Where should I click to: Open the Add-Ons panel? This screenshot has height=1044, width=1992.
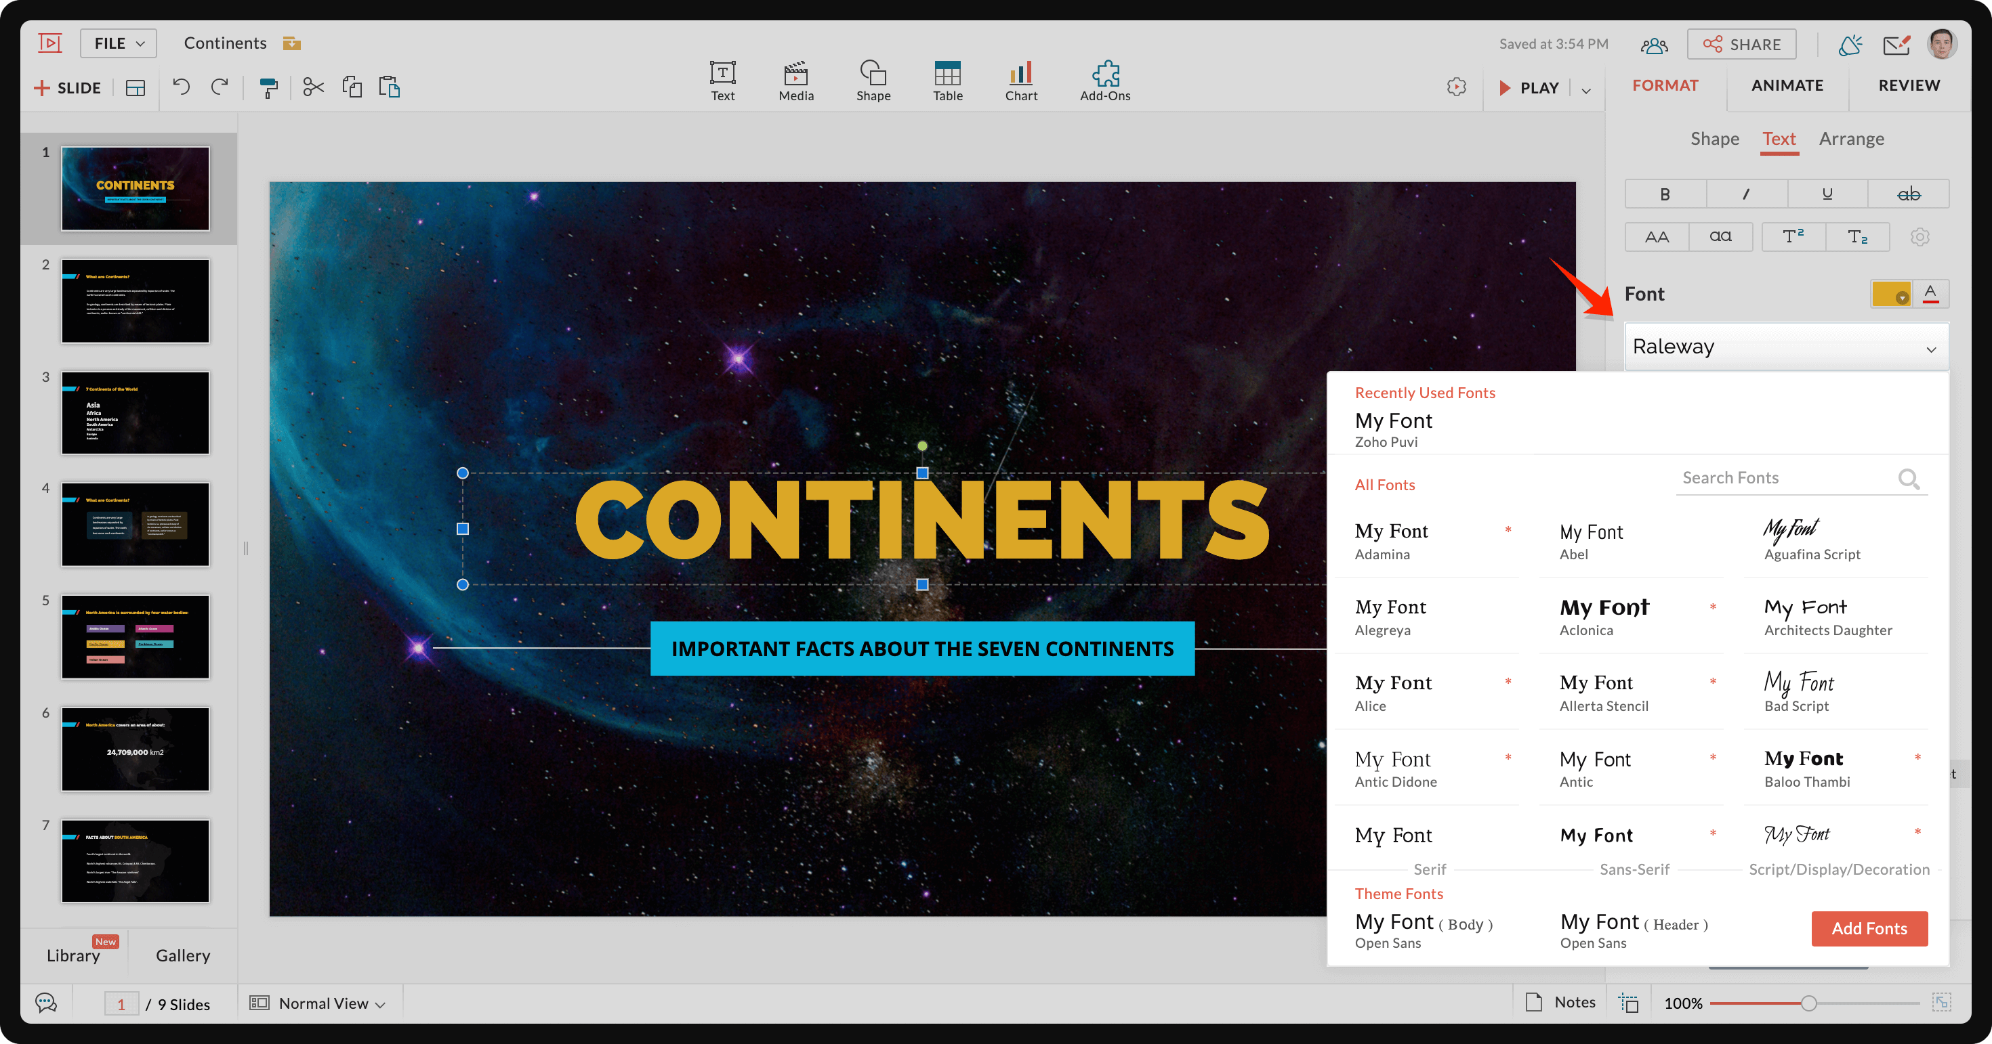tap(1104, 81)
